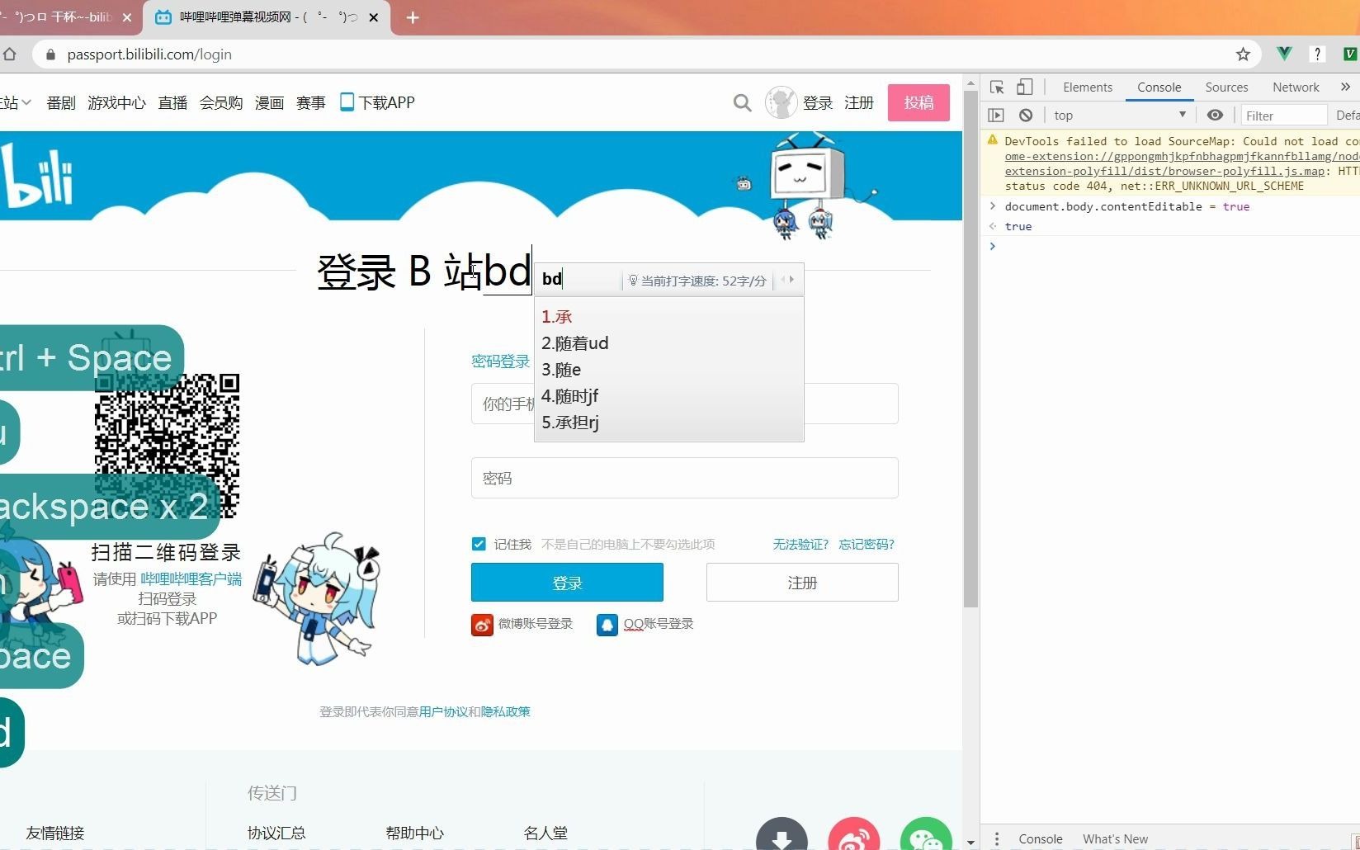Select the 密码登录 link
The image size is (1360, 850).
tap(501, 361)
